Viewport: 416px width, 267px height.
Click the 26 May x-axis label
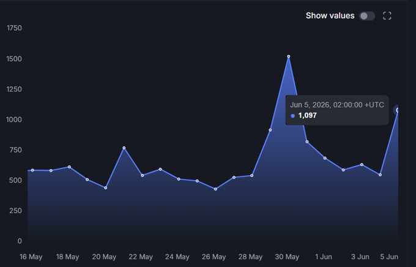214,257
